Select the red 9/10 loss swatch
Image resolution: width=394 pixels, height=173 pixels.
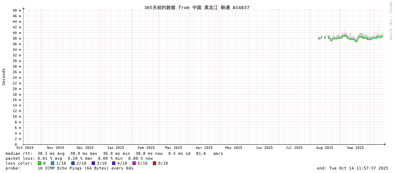click(154, 163)
